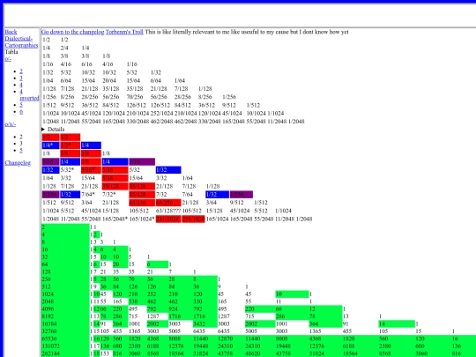Click the blue '1/4*' cell
476x357 pixels.
tap(50, 145)
